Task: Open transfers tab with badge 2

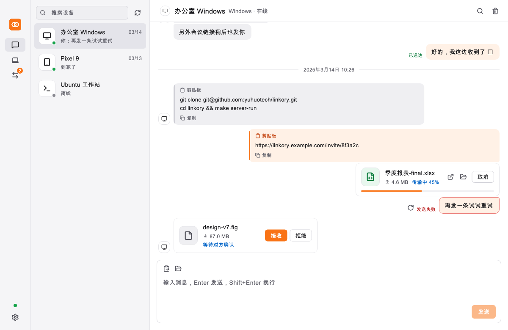Action: (15, 75)
